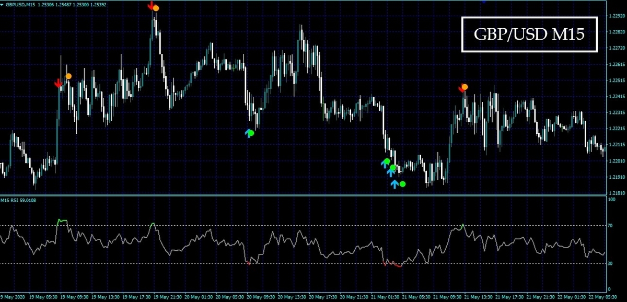Click the GBPUSD,M15 chart title text

(21, 5)
